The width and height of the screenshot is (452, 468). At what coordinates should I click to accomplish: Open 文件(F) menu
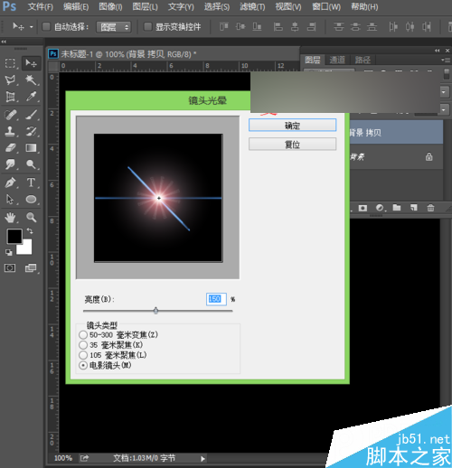(41, 7)
